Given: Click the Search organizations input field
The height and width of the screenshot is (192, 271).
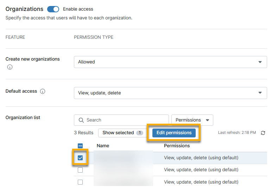Looking at the screenshot, I should [121, 120].
